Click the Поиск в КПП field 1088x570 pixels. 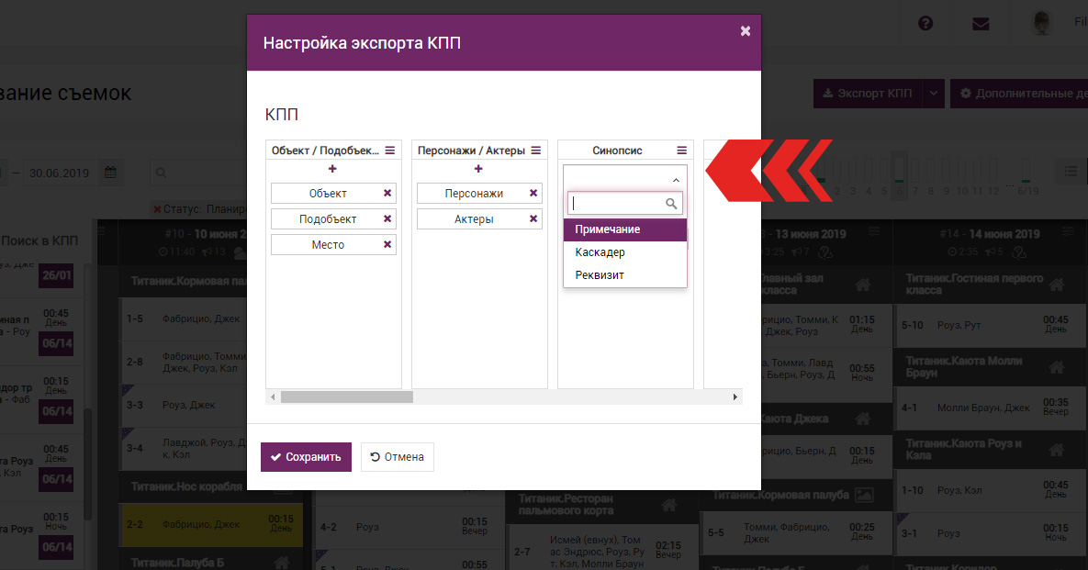(x=40, y=240)
